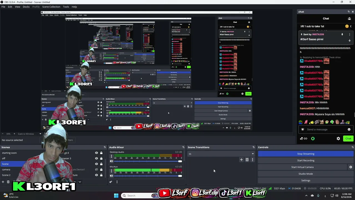Add a scene transition with plus icon

(x=241, y=160)
